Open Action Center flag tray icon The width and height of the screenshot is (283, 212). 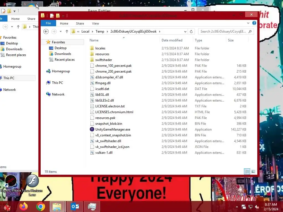[244, 207]
